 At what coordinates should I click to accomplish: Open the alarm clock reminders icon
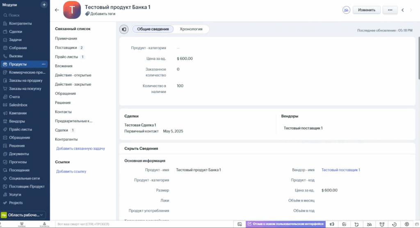382,224
